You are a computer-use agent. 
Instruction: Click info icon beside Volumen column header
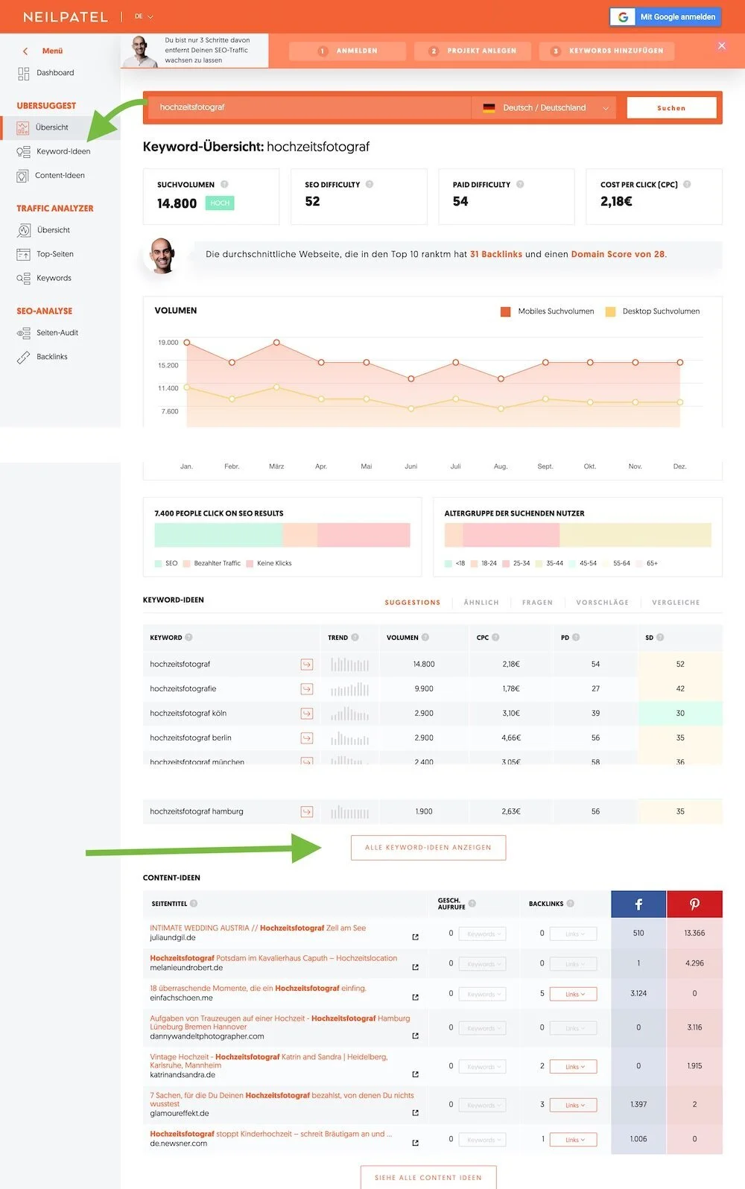[x=425, y=637]
